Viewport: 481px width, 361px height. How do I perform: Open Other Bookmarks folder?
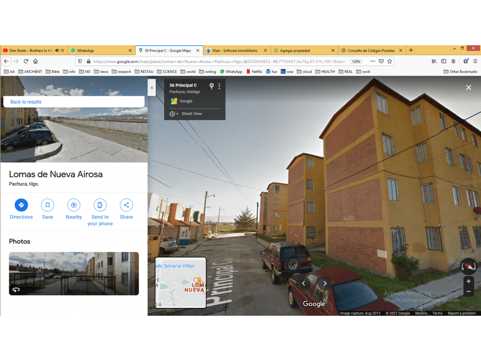click(x=460, y=71)
